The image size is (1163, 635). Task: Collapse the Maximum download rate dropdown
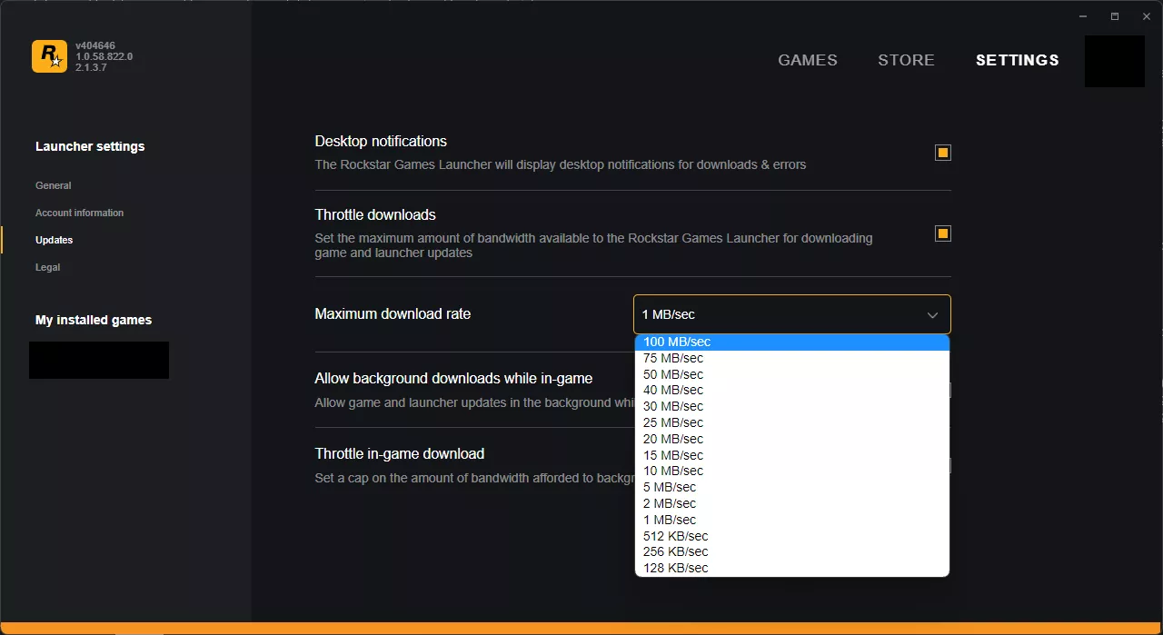click(x=932, y=314)
